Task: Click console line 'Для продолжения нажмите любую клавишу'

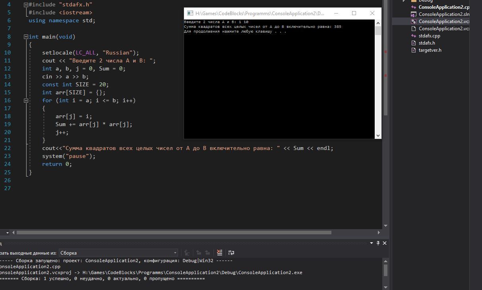Action: pyautogui.click(x=235, y=31)
